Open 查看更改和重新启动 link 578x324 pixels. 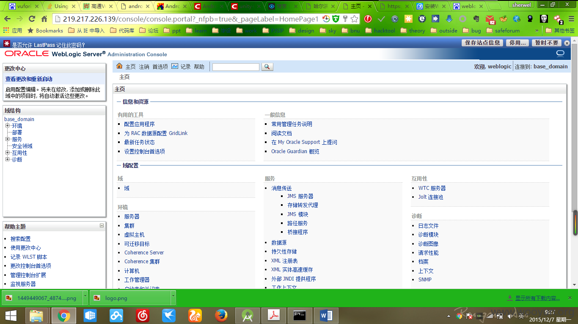[x=29, y=79]
